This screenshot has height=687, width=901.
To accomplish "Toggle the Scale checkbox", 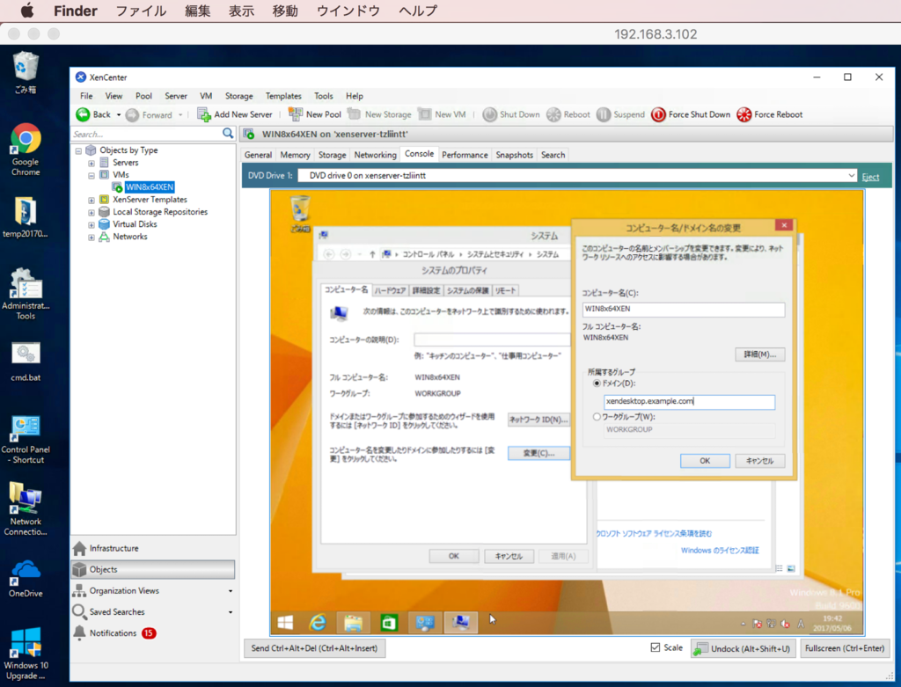I will (x=655, y=647).
